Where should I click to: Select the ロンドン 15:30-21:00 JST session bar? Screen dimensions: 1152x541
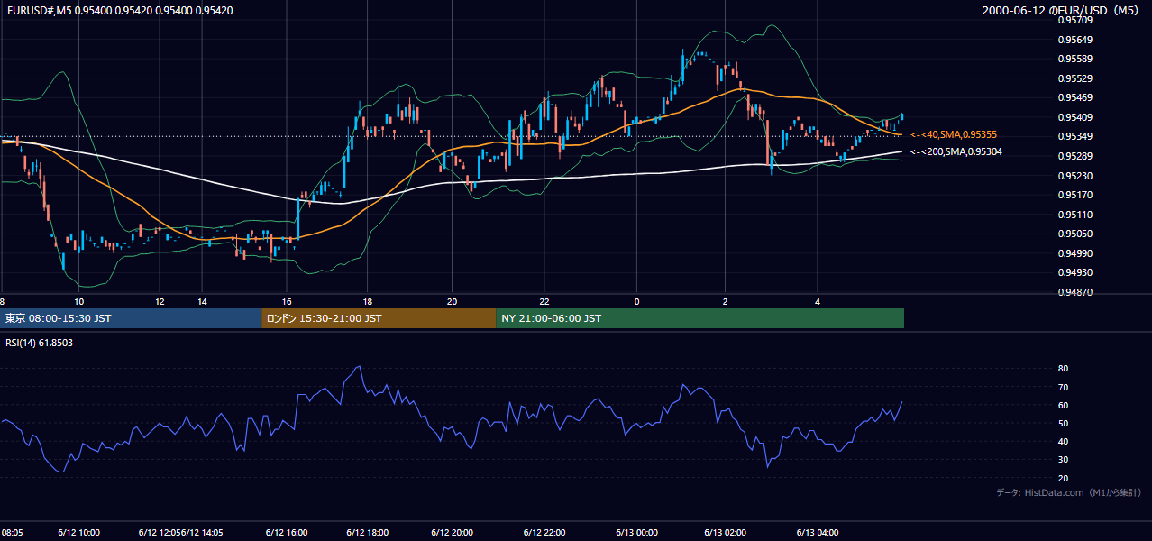(379, 318)
